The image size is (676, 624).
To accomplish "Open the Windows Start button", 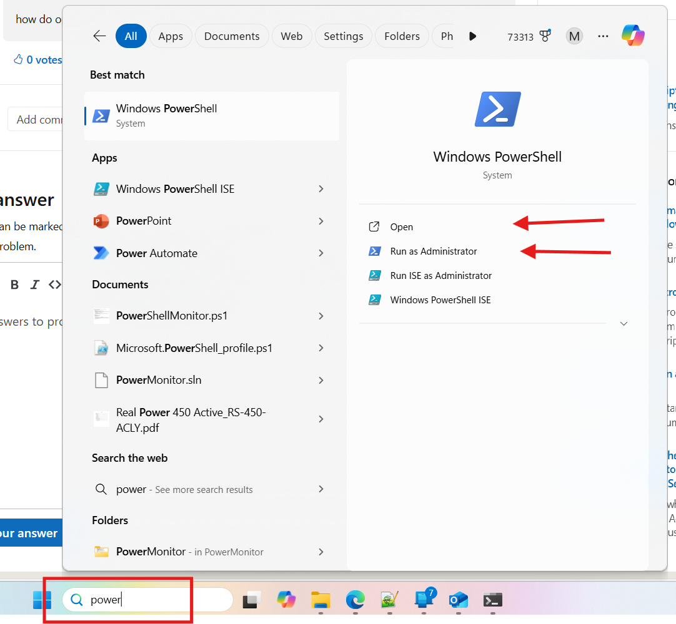I will click(42, 600).
